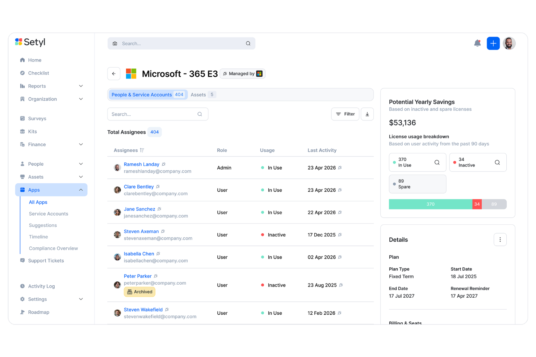Download the assignee list
The height and width of the screenshot is (357, 536).
[x=367, y=114]
